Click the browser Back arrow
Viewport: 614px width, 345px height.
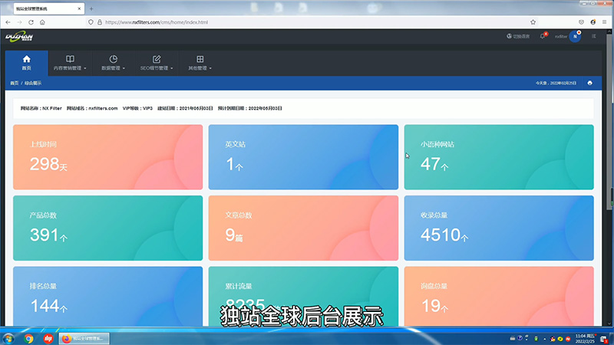(8, 22)
